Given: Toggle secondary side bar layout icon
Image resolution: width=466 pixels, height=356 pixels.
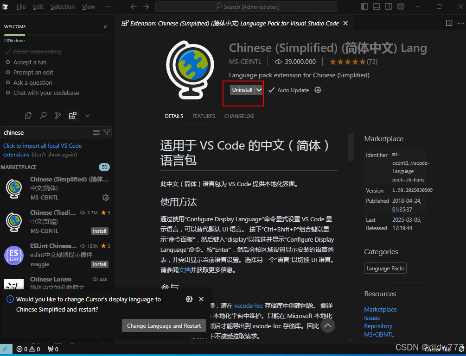Looking at the screenshot, I should 389,6.
